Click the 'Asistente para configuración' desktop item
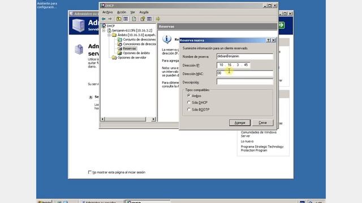This screenshot has width=362, height=203. click(x=47, y=5)
